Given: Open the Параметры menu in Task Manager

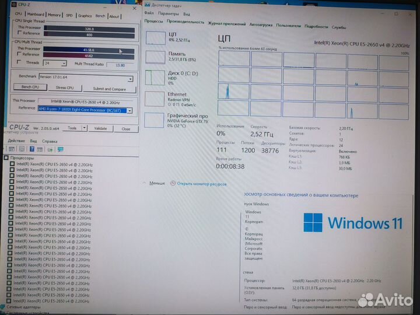Looking at the screenshot, I should point(169,13).
